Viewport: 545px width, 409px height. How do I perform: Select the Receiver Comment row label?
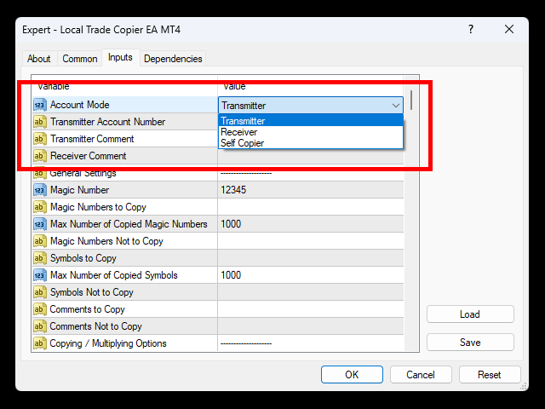[x=89, y=156]
